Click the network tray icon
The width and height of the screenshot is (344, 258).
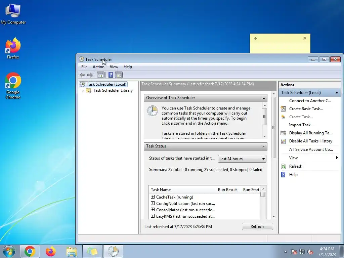coord(302,252)
